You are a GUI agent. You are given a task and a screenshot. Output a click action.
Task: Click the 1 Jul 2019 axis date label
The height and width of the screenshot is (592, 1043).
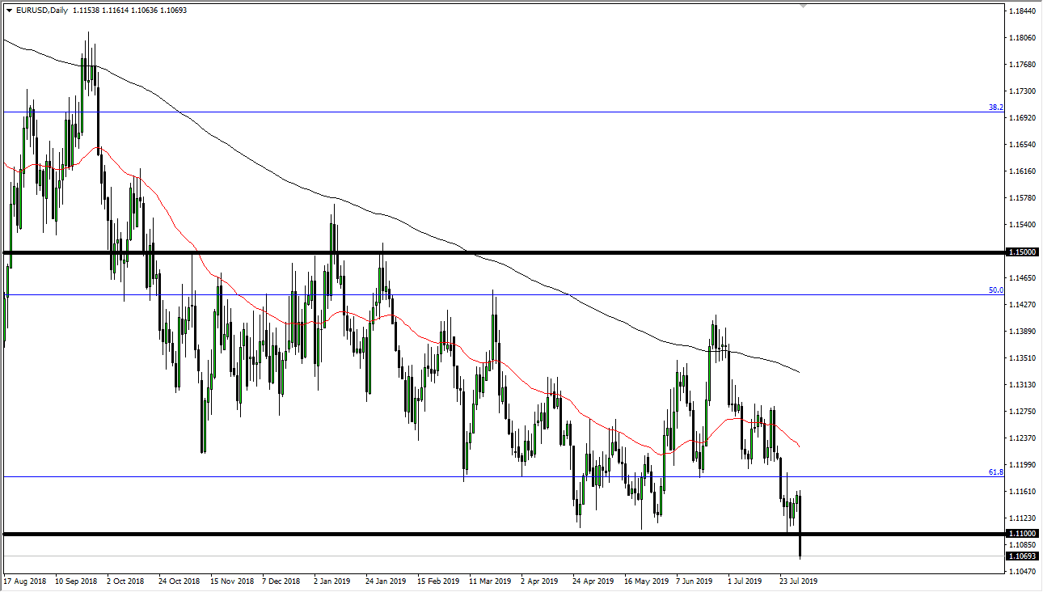(746, 581)
